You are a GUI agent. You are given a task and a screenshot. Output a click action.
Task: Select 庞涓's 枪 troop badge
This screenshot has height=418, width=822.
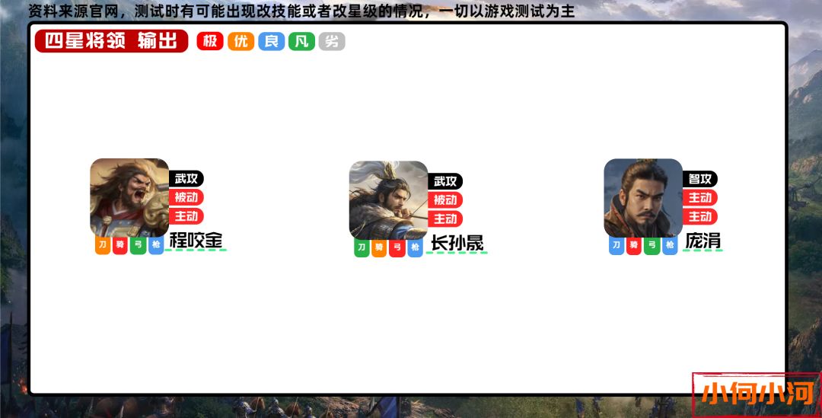(x=670, y=245)
